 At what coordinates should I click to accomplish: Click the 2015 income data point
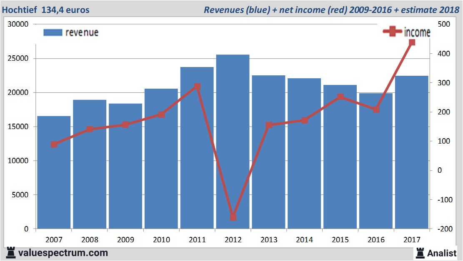(340, 97)
